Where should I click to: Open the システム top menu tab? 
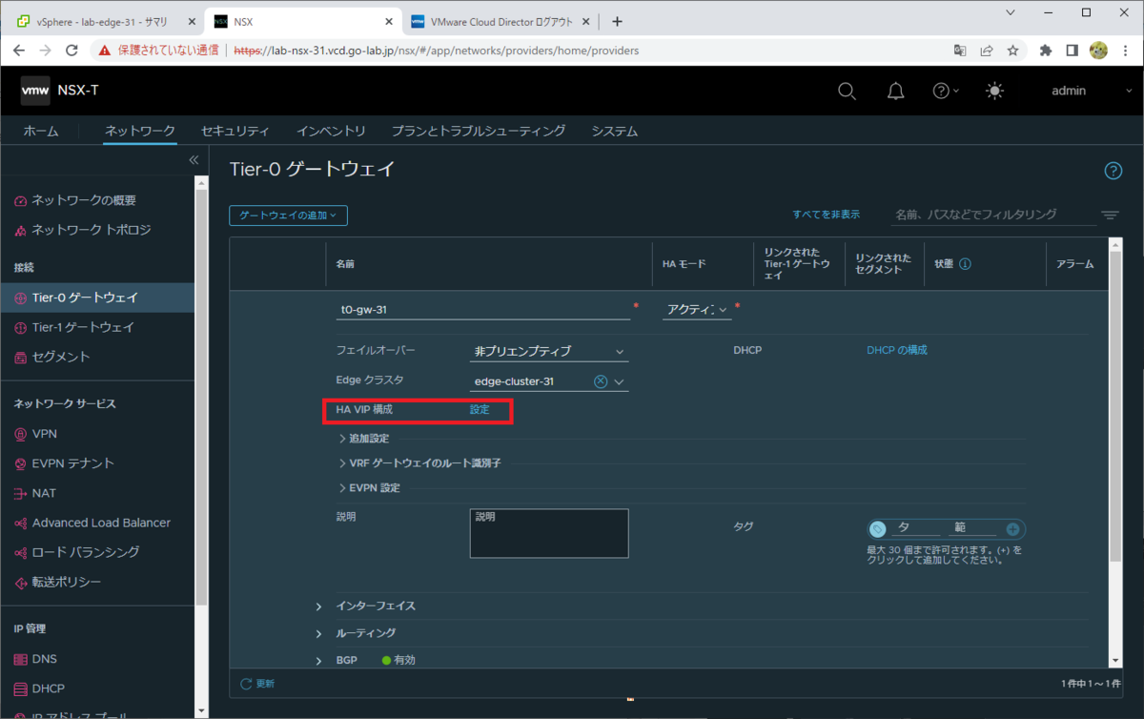coord(615,131)
